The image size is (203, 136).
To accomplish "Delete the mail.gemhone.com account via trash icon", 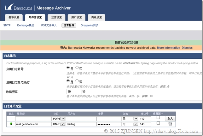I will pyautogui.click(x=170, y=124).
